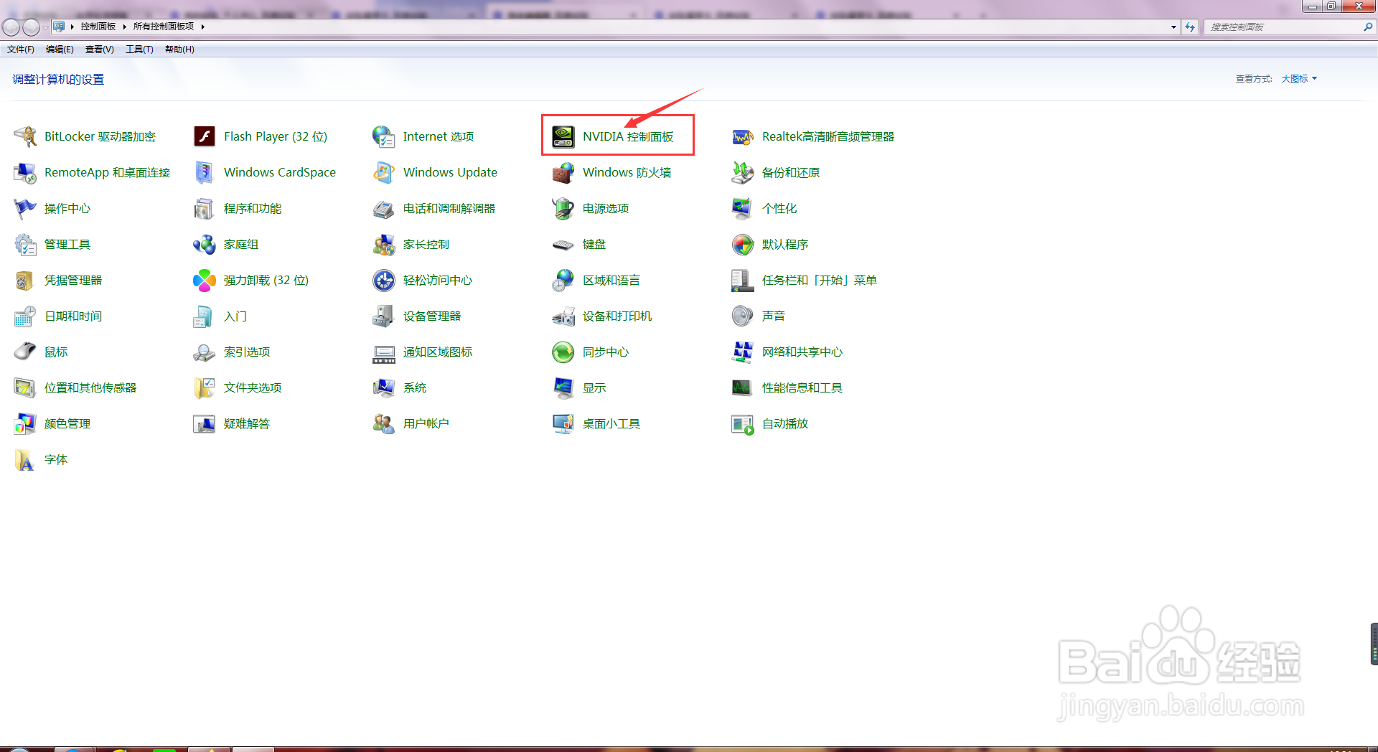The image size is (1378, 752).
Task: Open the 索引选项 link
Action: click(247, 352)
